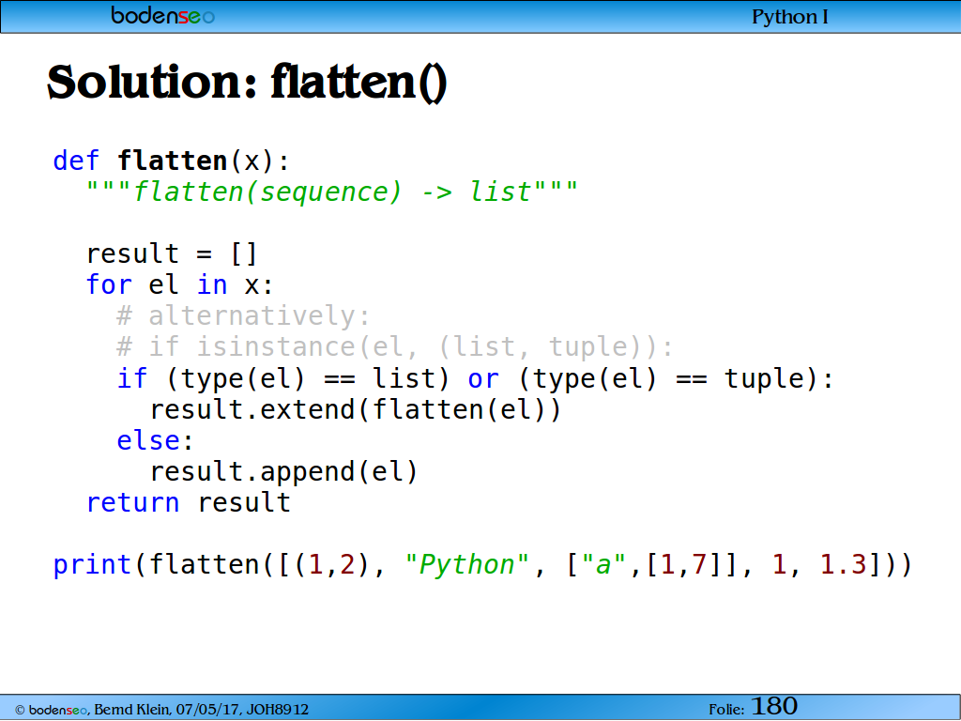Click the docstring "flatten(sequence) -> list"
Image resolution: width=961 pixels, height=721 pixels.
[x=332, y=192]
